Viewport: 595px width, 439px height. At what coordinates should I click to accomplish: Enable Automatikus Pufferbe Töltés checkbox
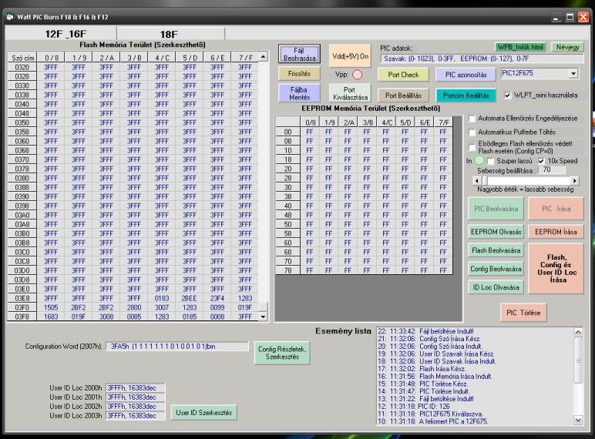(472, 132)
